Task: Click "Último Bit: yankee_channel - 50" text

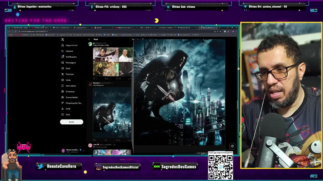Action: point(268,7)
